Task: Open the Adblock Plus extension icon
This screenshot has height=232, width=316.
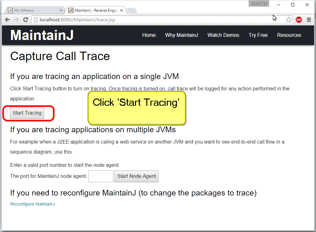Action: 299,20
